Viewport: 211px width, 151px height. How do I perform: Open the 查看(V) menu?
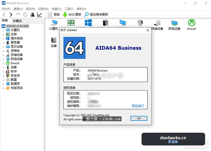point(18,9)
